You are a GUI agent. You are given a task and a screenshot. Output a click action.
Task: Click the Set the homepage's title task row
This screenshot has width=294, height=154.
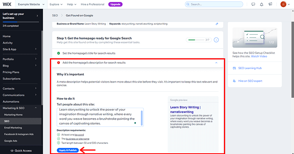[138, 53]
